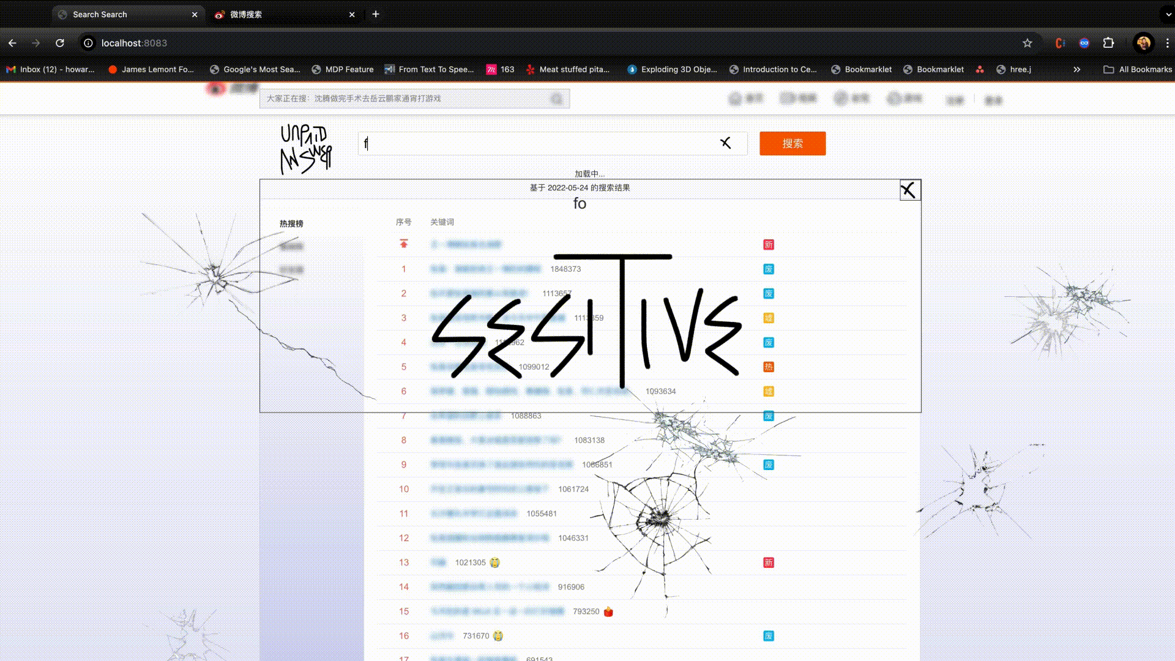The width and height of the screenshot is (1175, 661).
Task: Click the red top-pinned arrow icon
Action: (404, 244)
